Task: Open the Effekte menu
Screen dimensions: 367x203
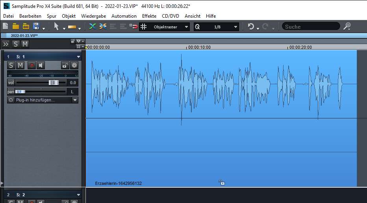Action: 149,16
